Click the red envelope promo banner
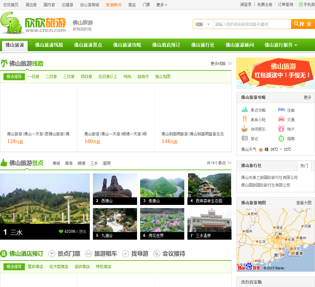The width and height of the screenshot is (315, 287). (276, 73)
